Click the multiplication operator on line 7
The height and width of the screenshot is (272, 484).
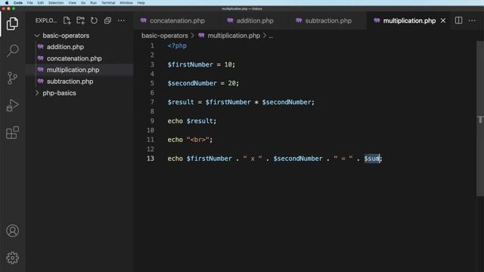click(x=256, y=102)
